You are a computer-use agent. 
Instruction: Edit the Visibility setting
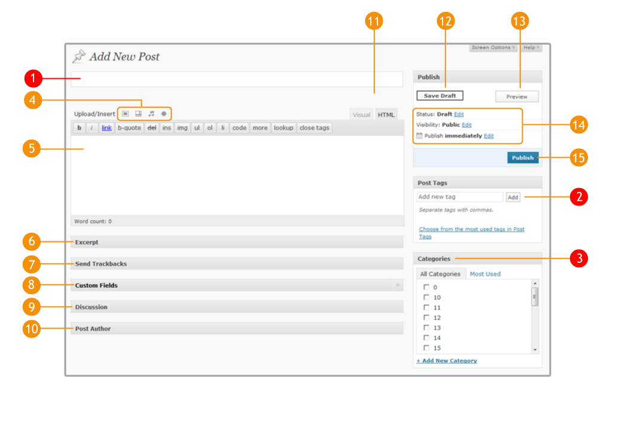click(x=467, y=125)
